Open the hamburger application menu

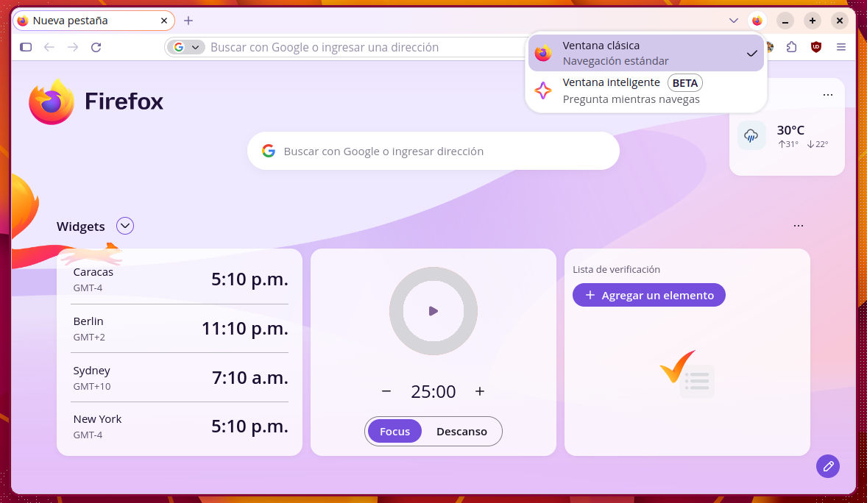tap(841, 47)
